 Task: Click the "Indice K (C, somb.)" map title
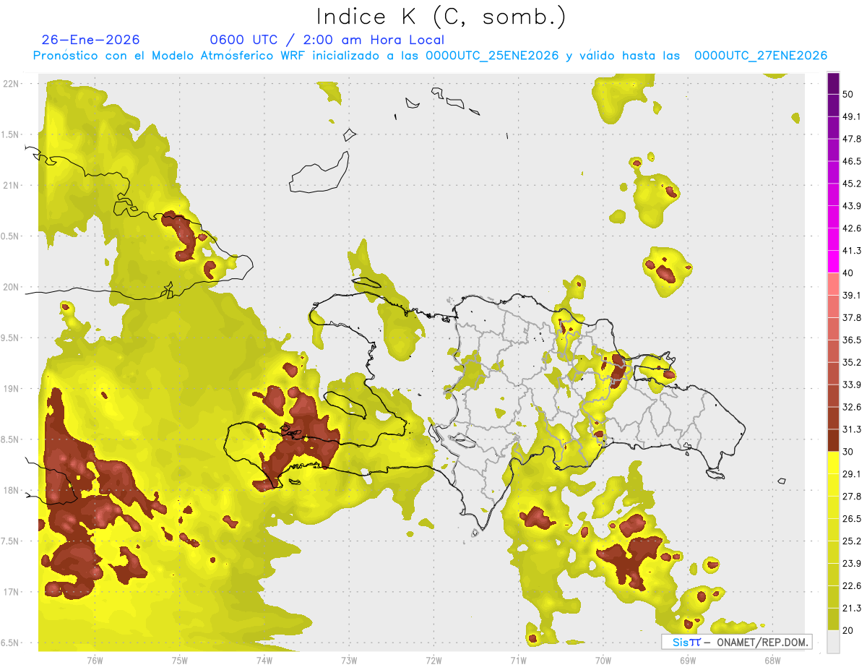[x=440, y=17]
